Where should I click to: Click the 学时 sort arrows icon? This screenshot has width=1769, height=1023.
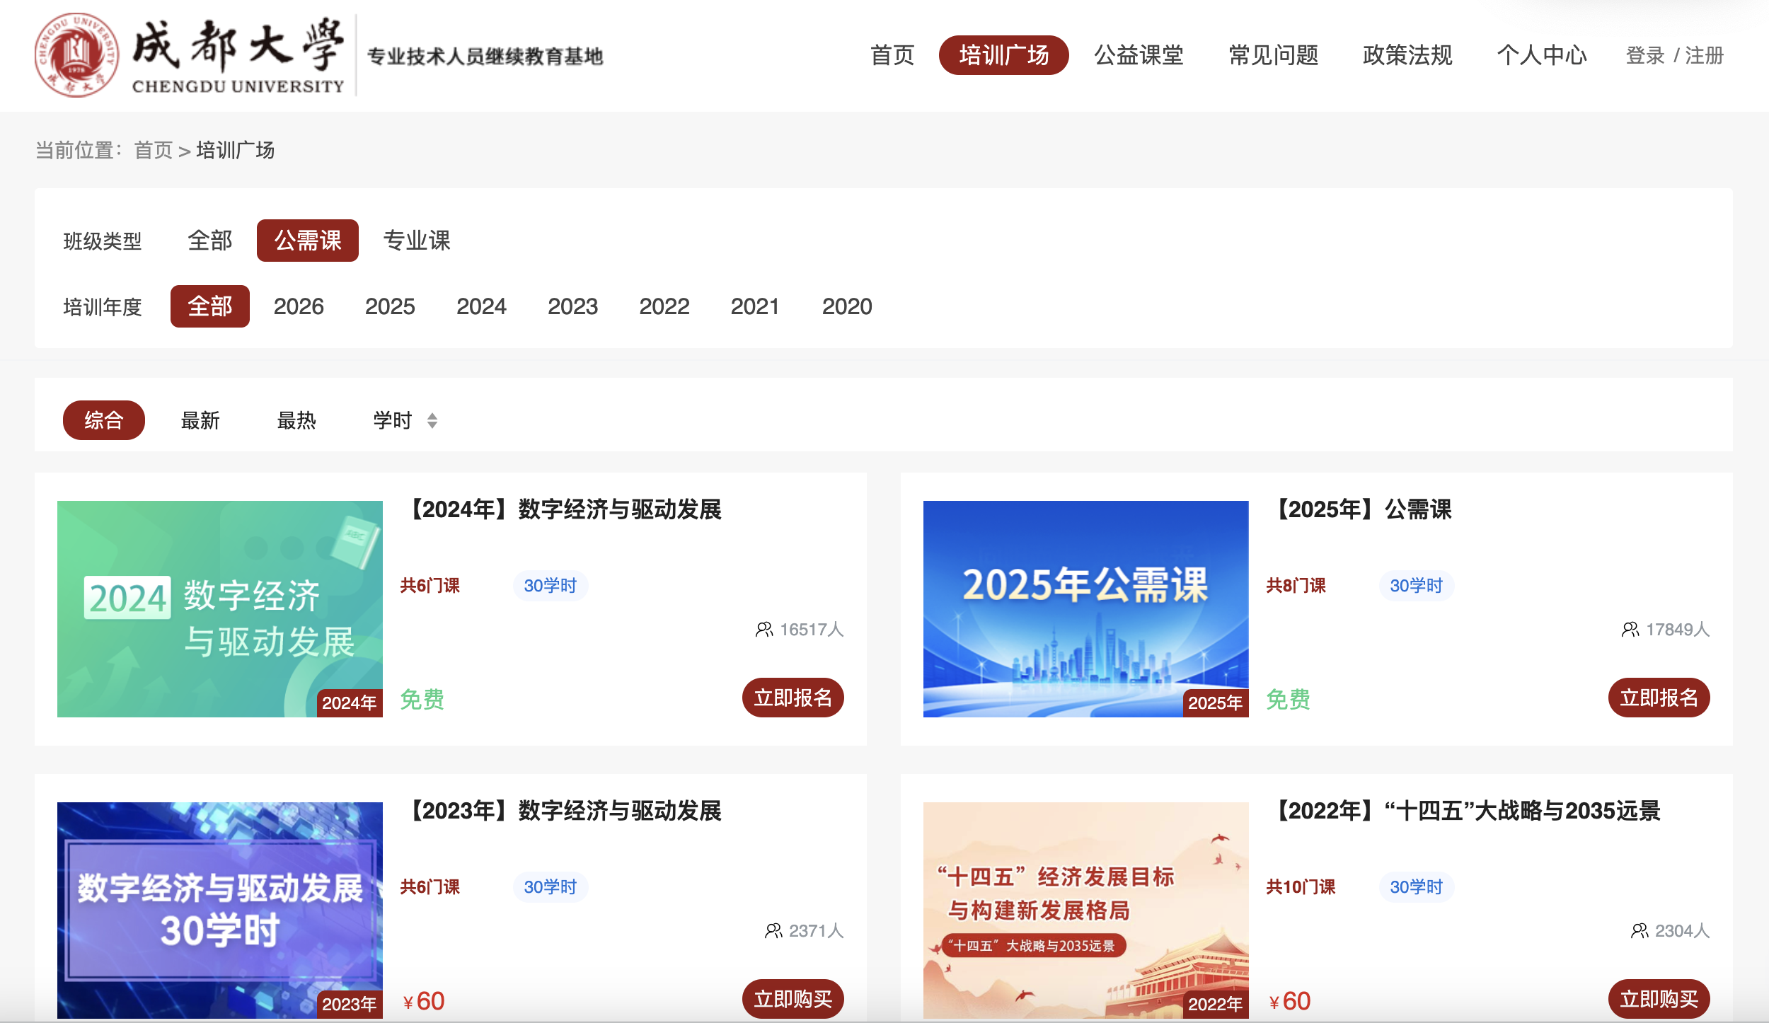[432, 421]
